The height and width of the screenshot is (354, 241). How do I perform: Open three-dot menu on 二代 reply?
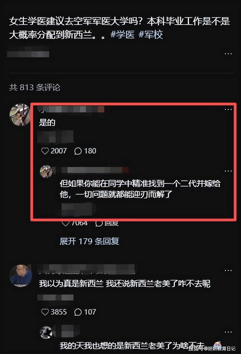(x=228, y=171)
